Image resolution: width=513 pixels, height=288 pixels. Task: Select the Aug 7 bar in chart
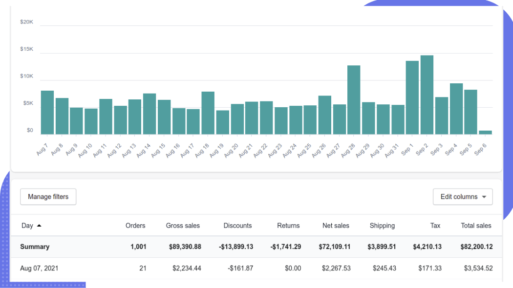point(47,113)
